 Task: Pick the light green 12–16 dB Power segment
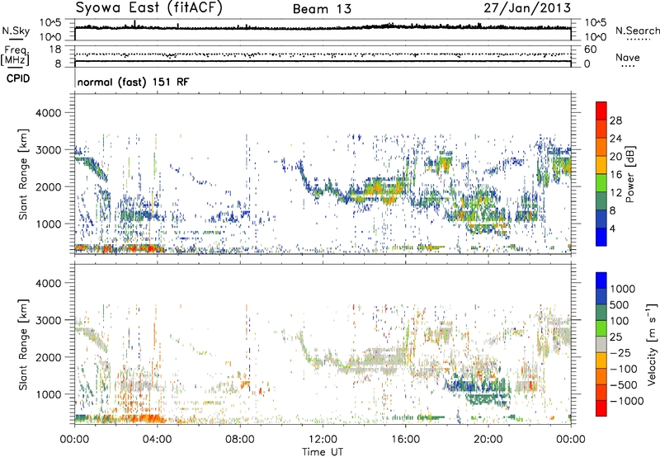pos(601,182)
